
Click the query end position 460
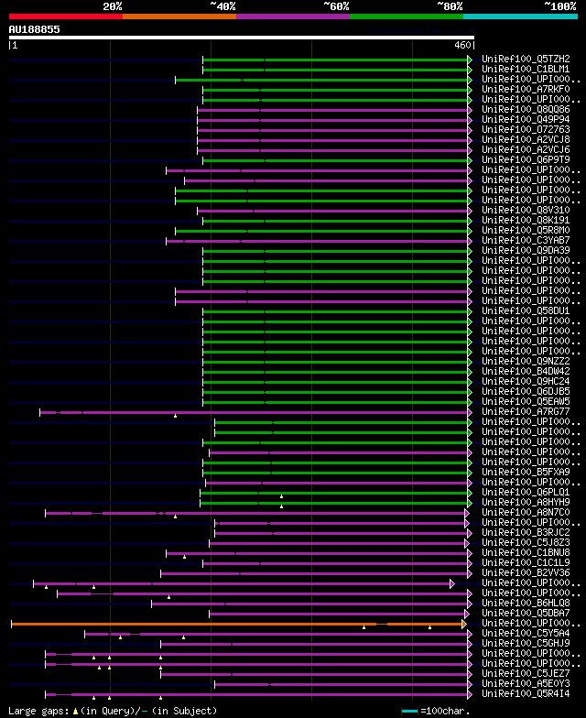coord(462,45)
